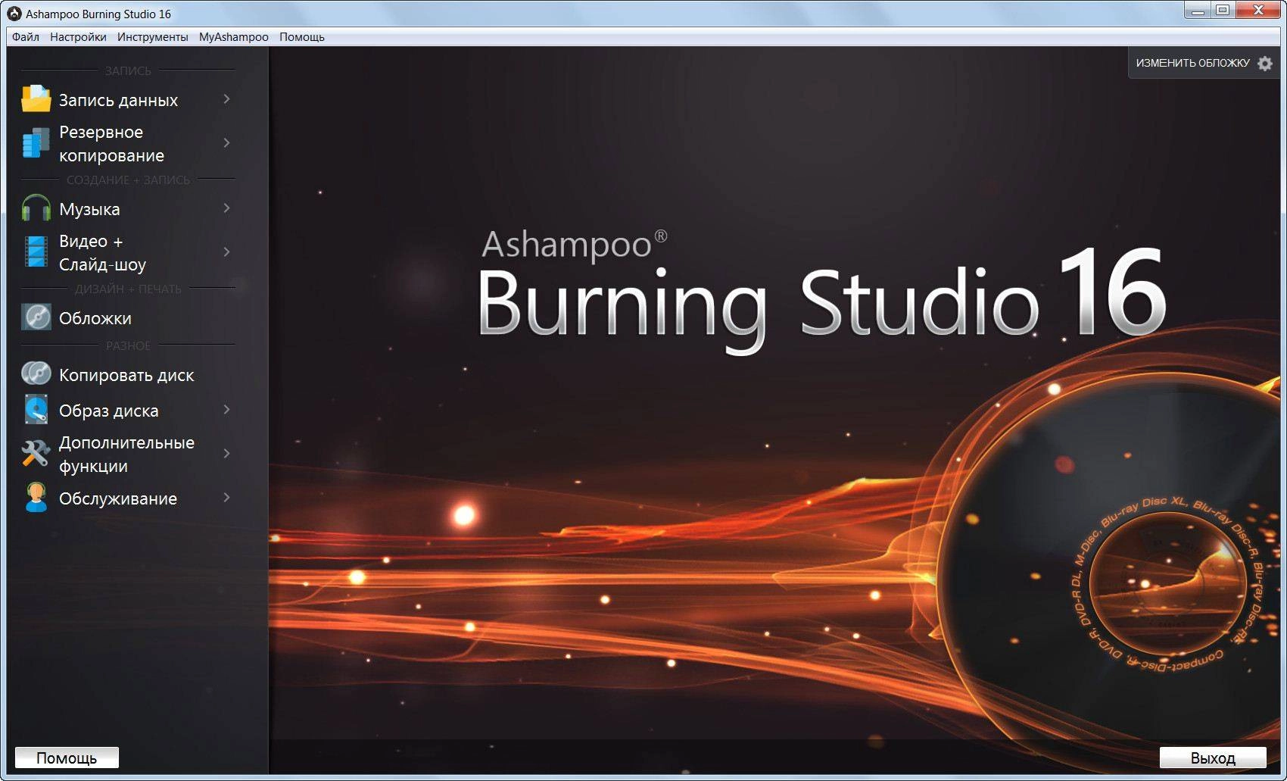Select the Образ диска label
This screenshot has width=1287, height=781.
click(109, 411)
